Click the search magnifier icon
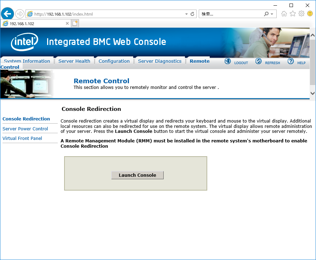The image size is (316, 260). [x=266, y=14]
